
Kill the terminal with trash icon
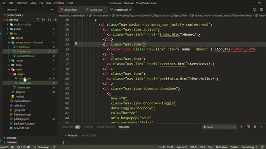coord(255,127)
